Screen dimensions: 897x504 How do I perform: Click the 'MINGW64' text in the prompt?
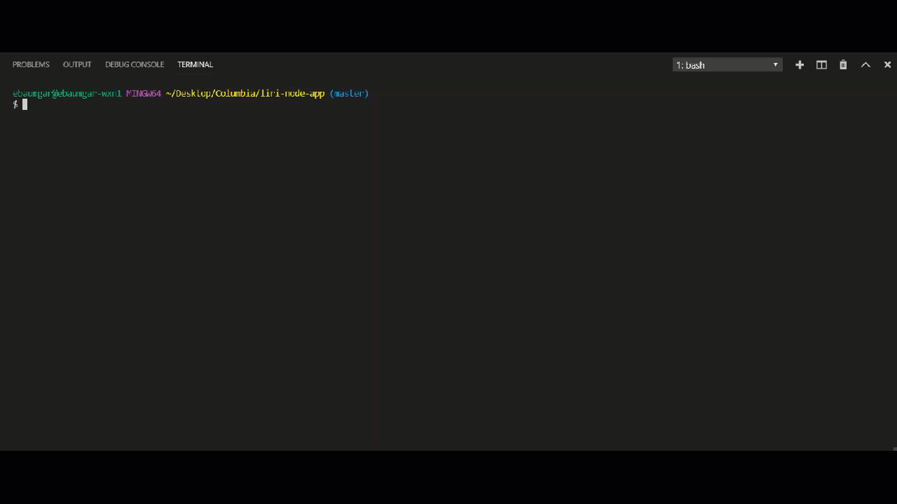click(x=144, y=93)
